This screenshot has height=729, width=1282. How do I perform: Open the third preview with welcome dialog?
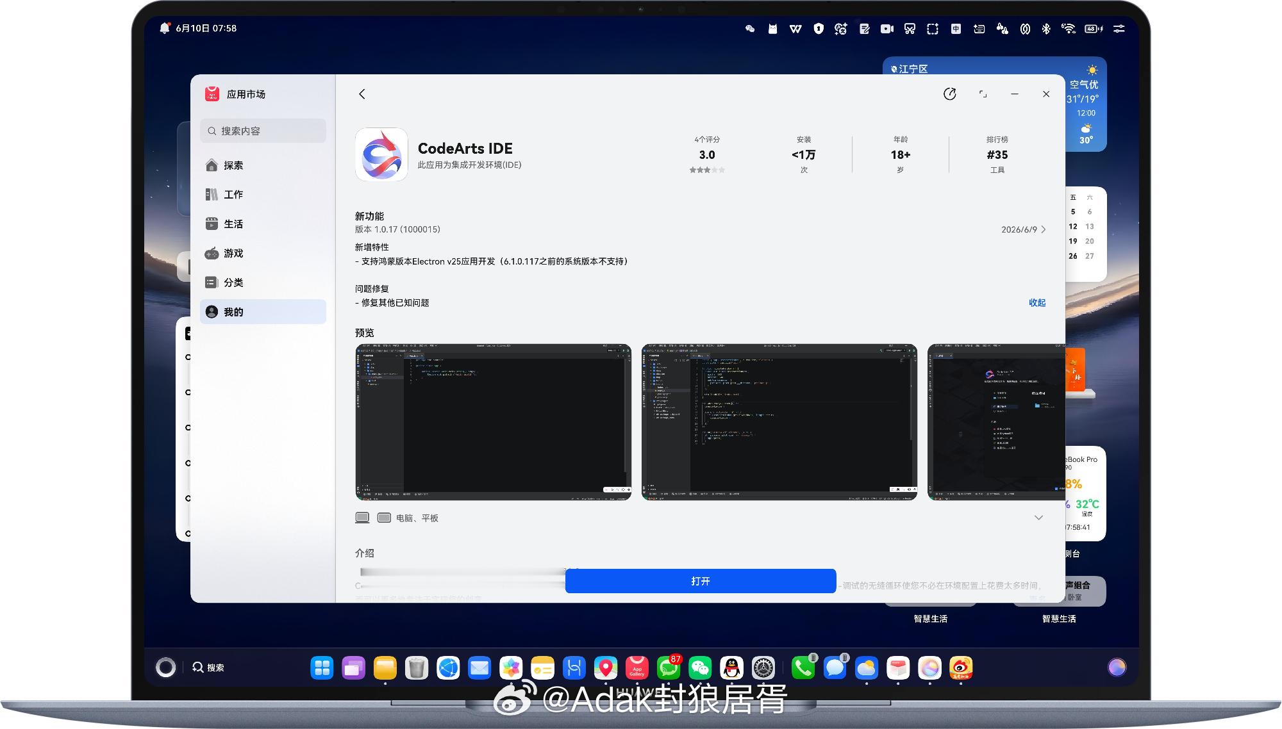point(996,422)
